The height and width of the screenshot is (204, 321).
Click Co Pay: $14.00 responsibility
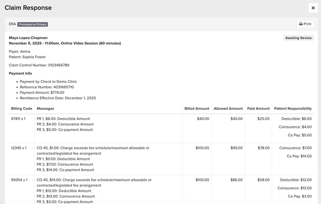299,156
